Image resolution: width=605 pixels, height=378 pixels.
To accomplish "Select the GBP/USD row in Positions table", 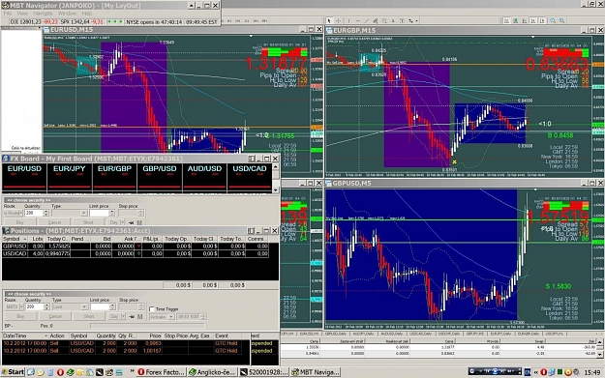I will [136, 246].
